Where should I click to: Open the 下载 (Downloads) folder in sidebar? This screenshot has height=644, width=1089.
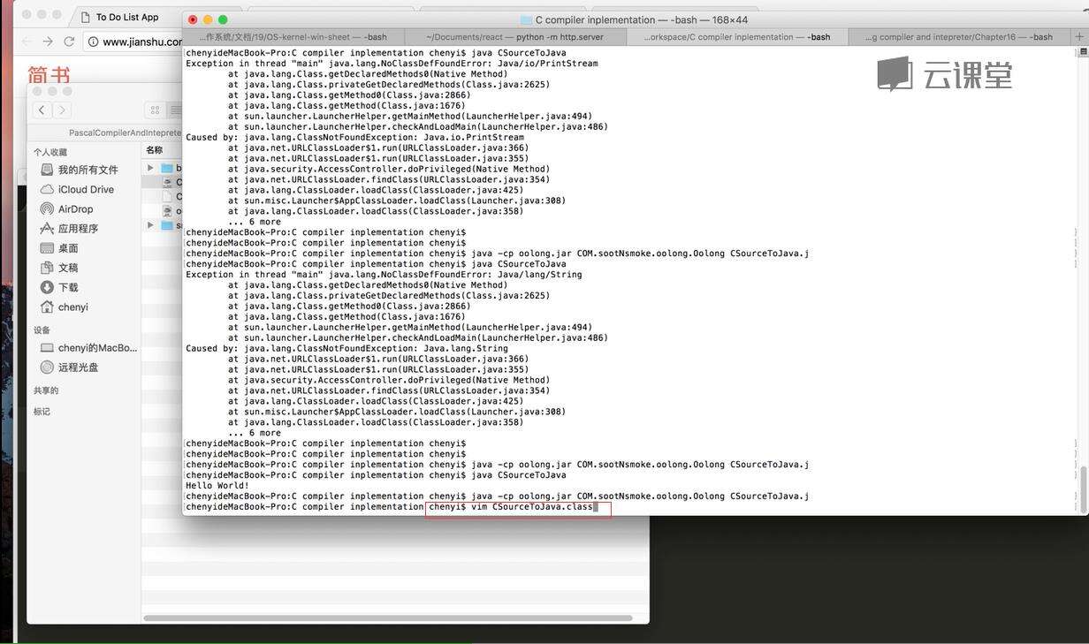(x=68, y=287)
